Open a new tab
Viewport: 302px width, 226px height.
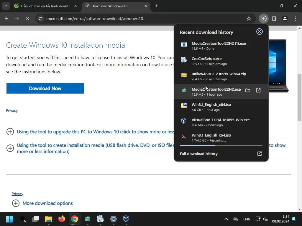tap(156, 6)
